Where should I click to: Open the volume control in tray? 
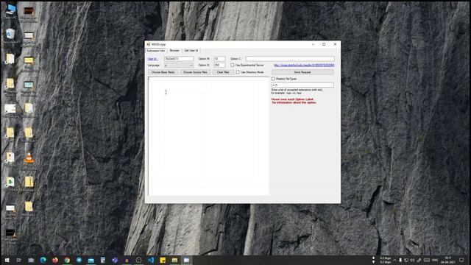[x=412, y=260]
